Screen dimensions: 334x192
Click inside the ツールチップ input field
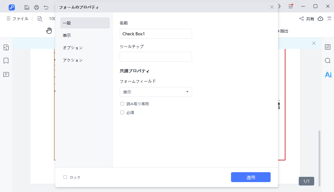coord(156,57)
